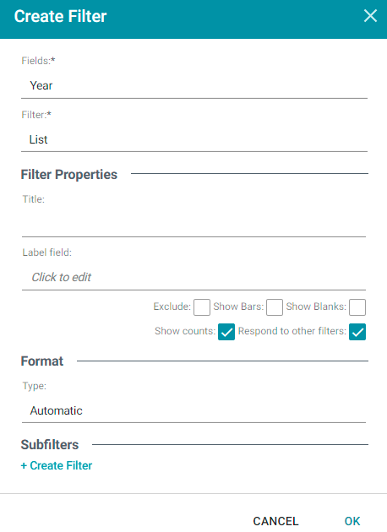This screenshot has height=532, width=387.
Task: Click the Show counts label text
Action: [185, 331]
